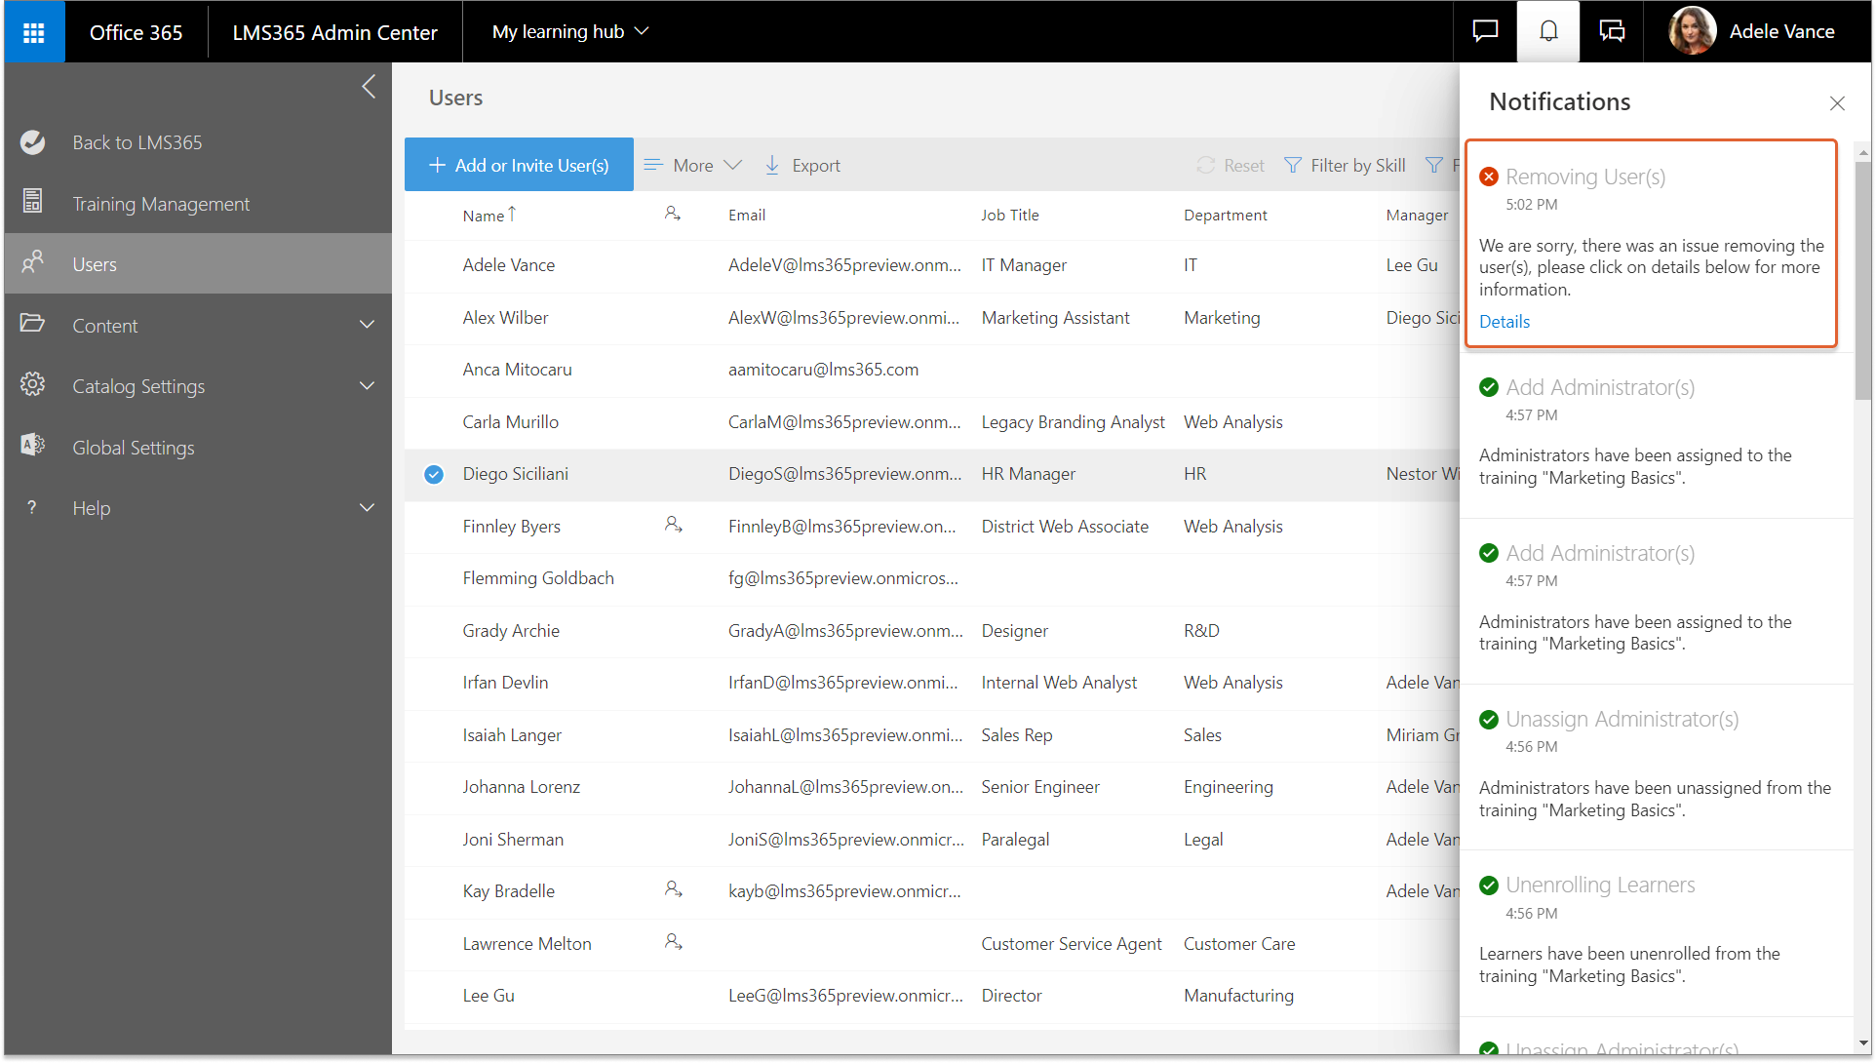Open Global Settings in sidebar

tap(134, 448)
